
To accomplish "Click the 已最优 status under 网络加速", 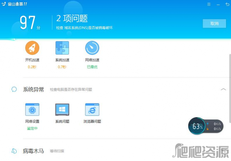I will 92,67.
